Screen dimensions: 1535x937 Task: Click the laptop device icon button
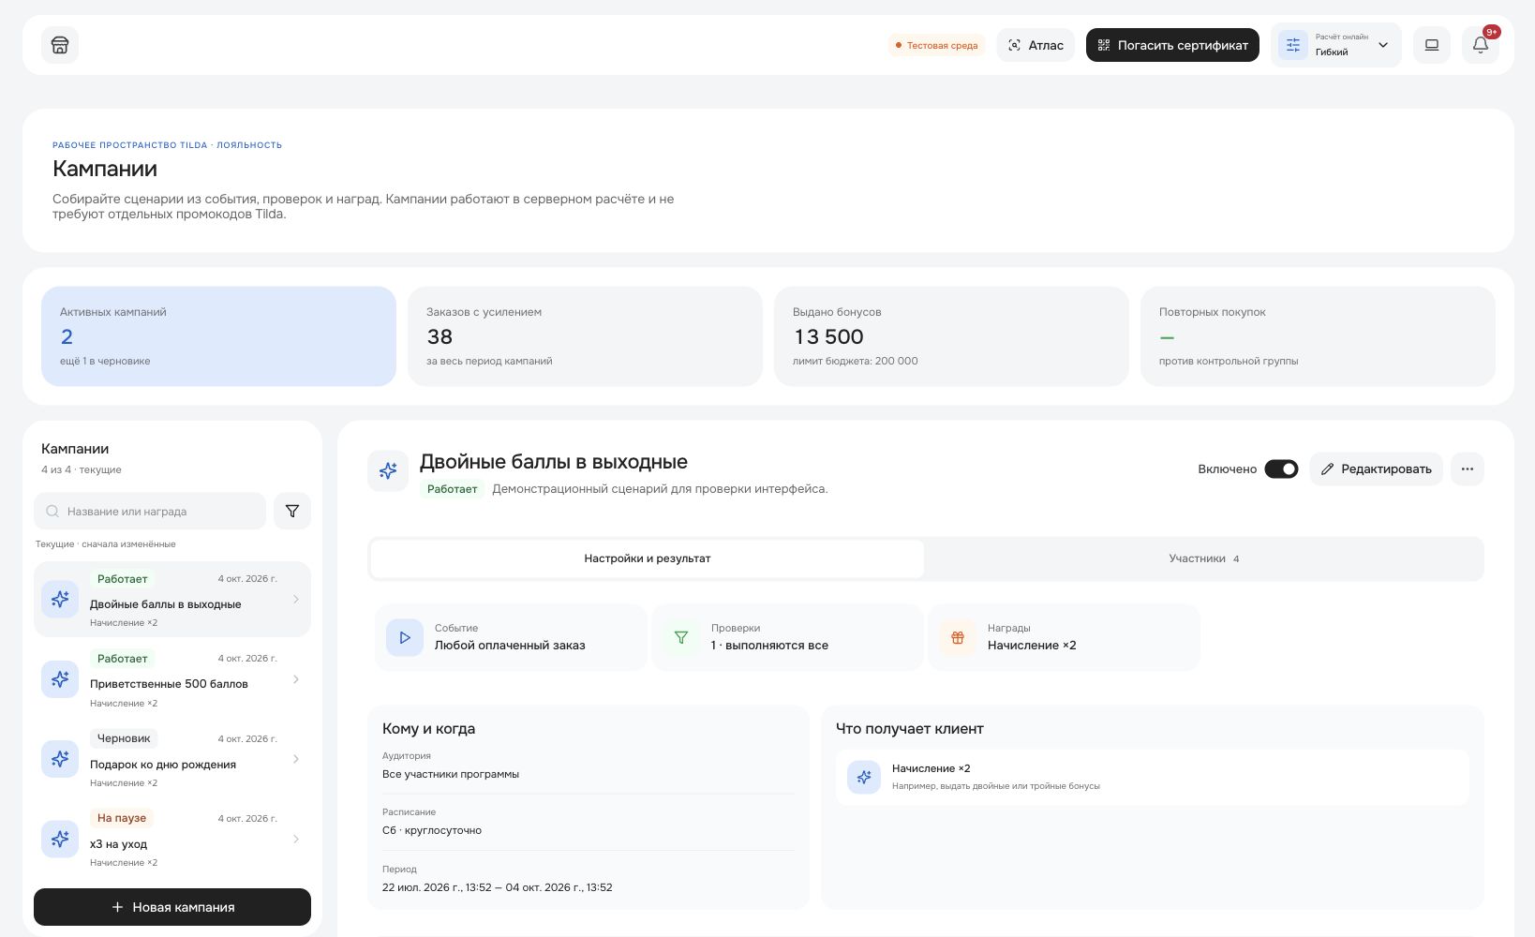pos(1432,45)
